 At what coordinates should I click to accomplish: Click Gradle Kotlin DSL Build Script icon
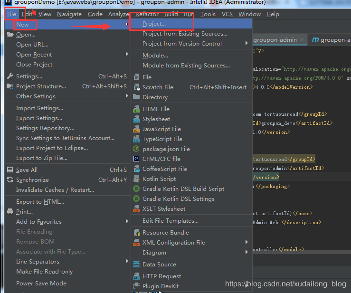(x=136, y=189)
